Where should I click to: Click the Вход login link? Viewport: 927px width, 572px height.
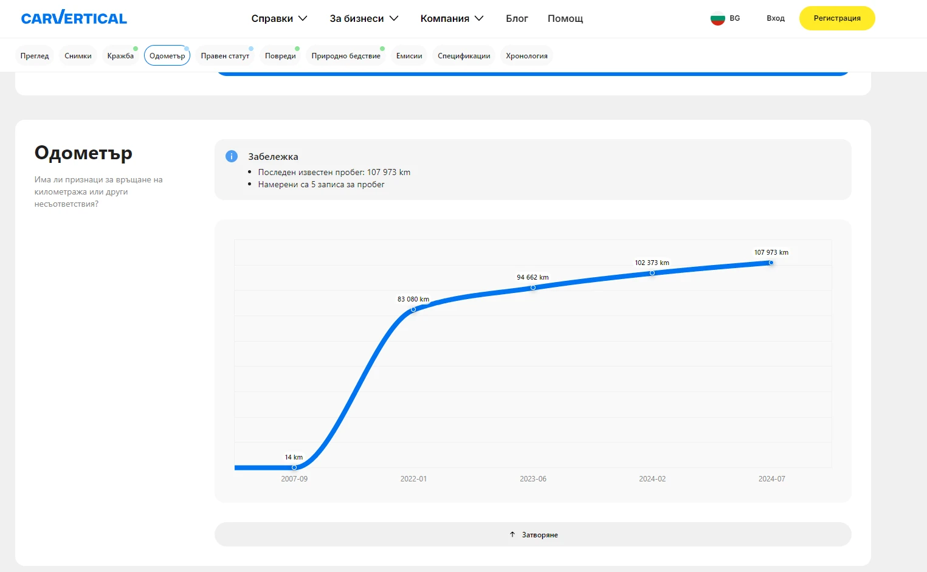pos(776,18)
